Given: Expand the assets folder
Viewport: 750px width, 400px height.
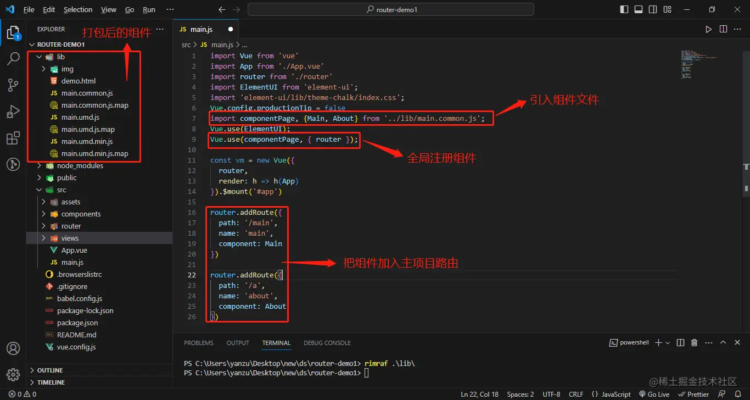Looking at the screenshot, I should click(43, 202).
